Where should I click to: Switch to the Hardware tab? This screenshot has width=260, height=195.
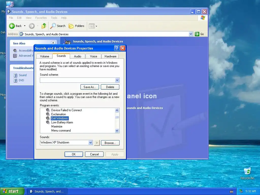(110, 56)
